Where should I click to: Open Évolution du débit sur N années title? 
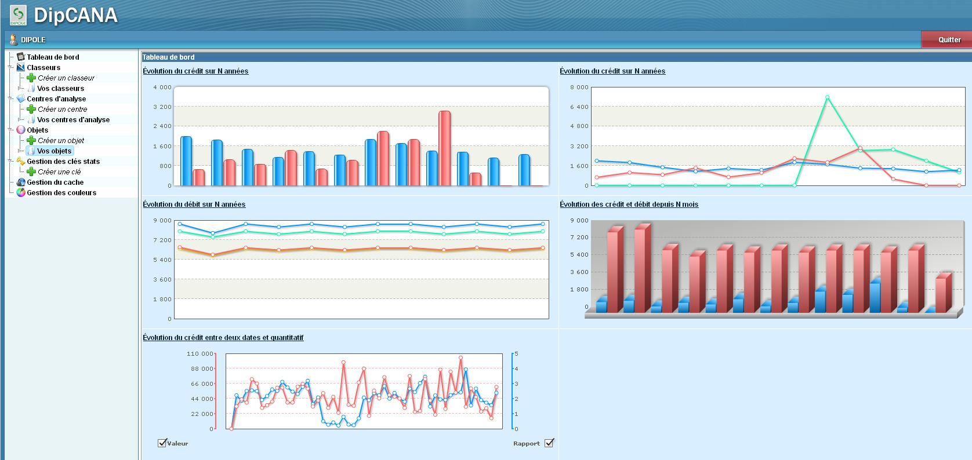[x=194, y=205]
